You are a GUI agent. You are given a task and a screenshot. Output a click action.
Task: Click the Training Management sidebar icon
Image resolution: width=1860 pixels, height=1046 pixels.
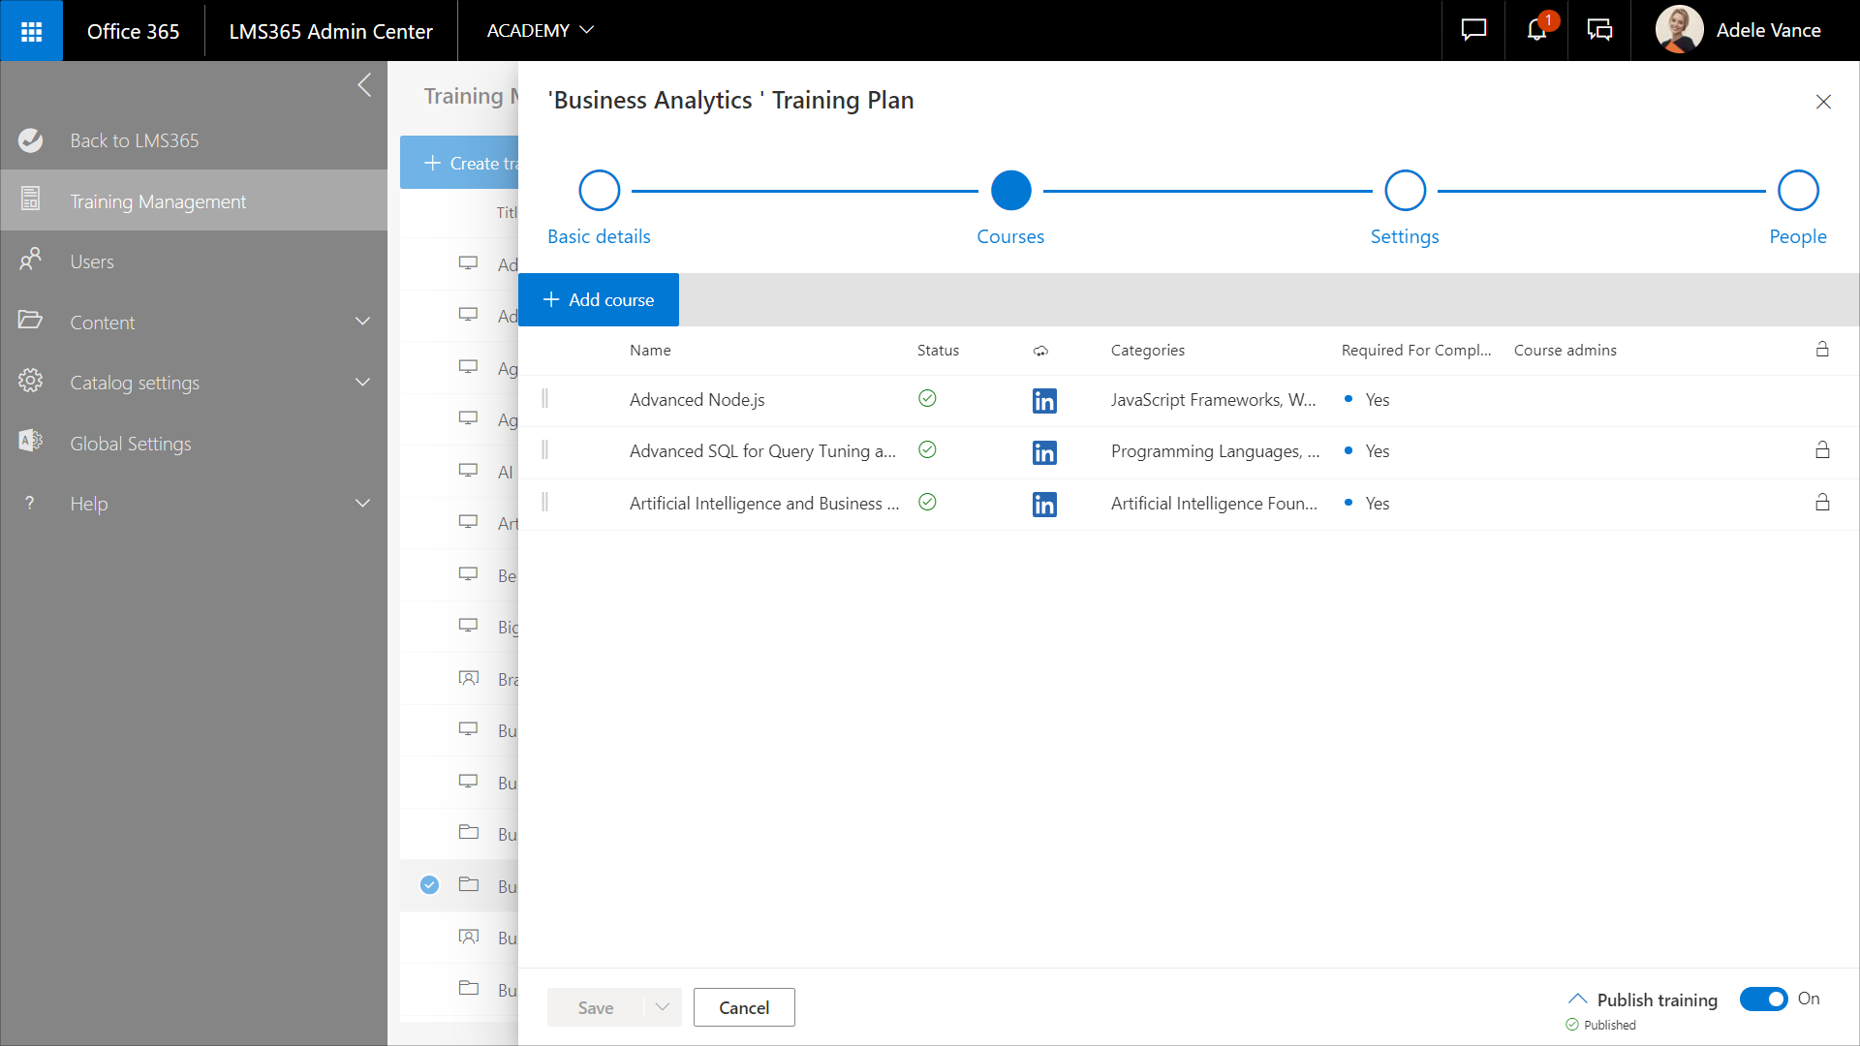(30, 200)
